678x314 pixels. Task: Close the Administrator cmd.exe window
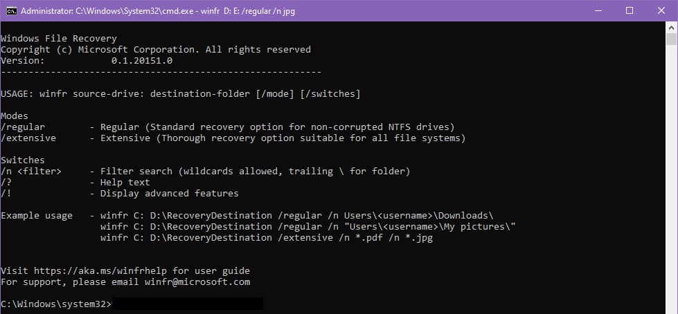(661, 11)
